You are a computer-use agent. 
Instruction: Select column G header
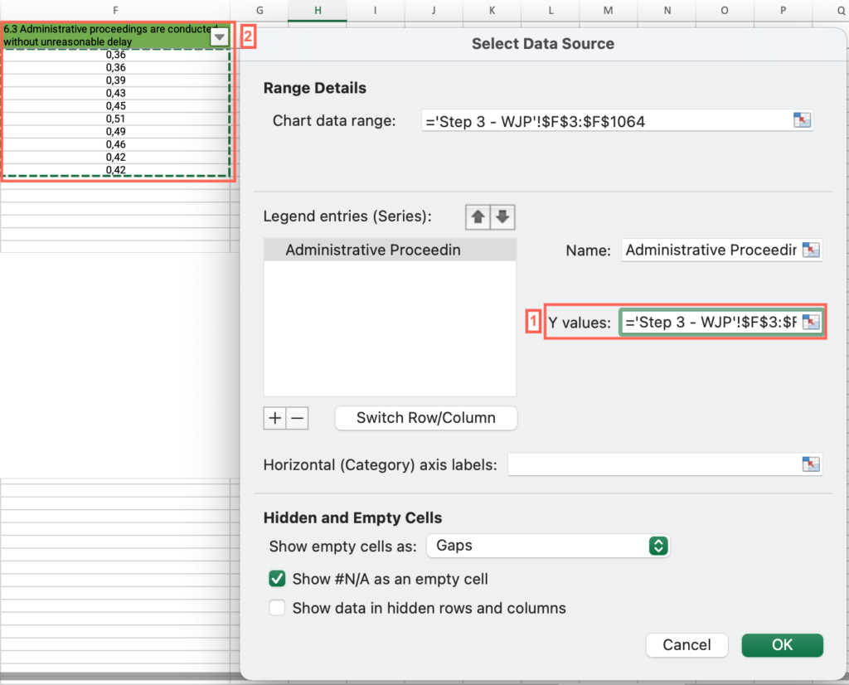[x=260, y=10]
